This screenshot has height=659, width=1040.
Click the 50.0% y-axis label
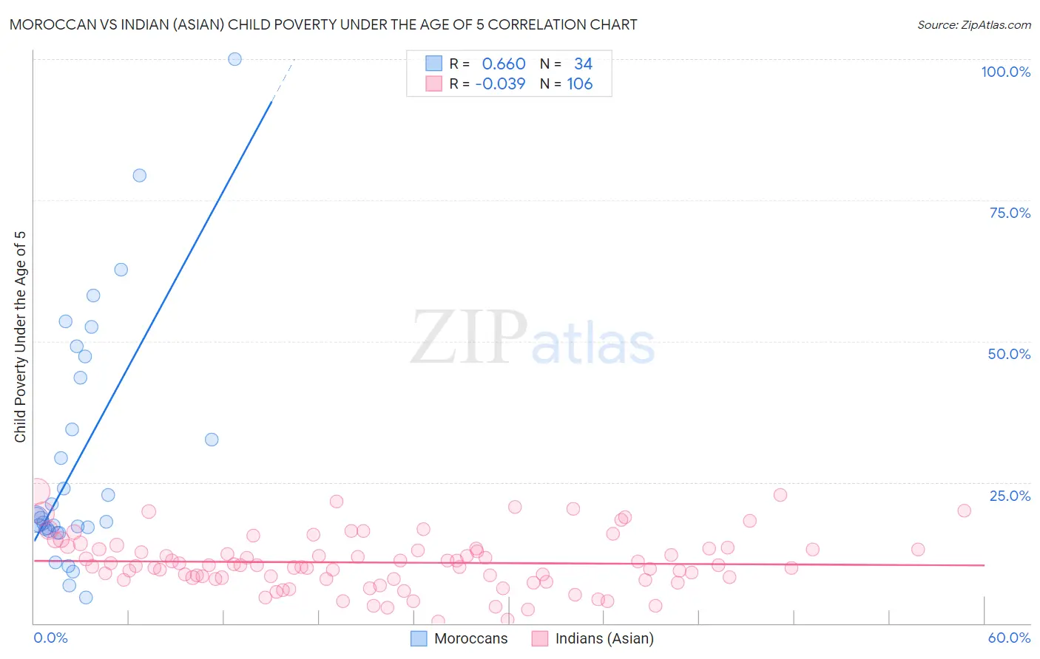[1009, 354]
